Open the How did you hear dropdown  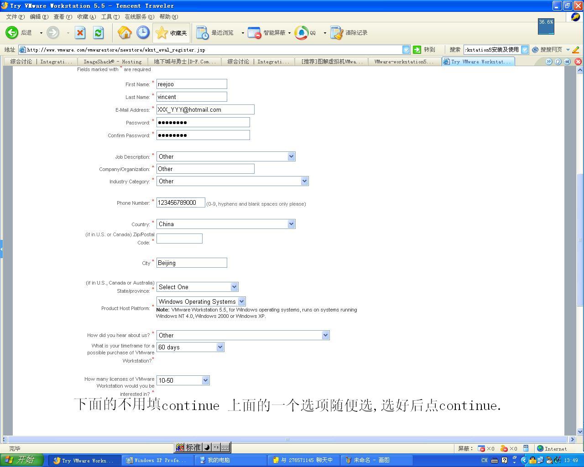243,335
